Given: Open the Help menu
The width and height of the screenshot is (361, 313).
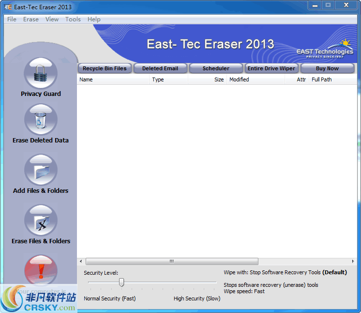Looking at the screenshot, I should [94, 19].
